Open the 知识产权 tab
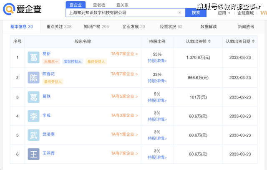267x170 pixels. tap(96, 26)
